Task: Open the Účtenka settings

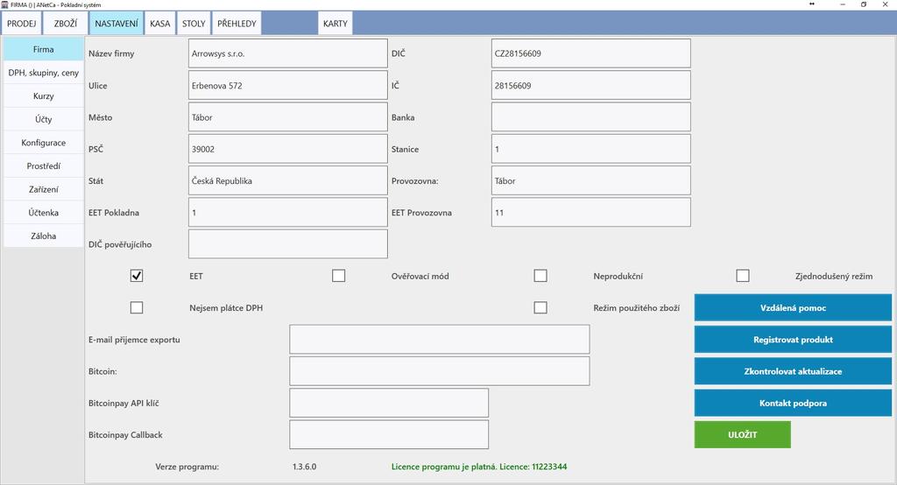Action: (44, 212)
